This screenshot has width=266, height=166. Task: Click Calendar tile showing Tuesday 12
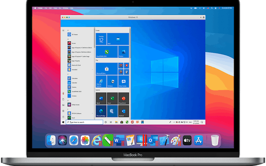tap(101, 39)
